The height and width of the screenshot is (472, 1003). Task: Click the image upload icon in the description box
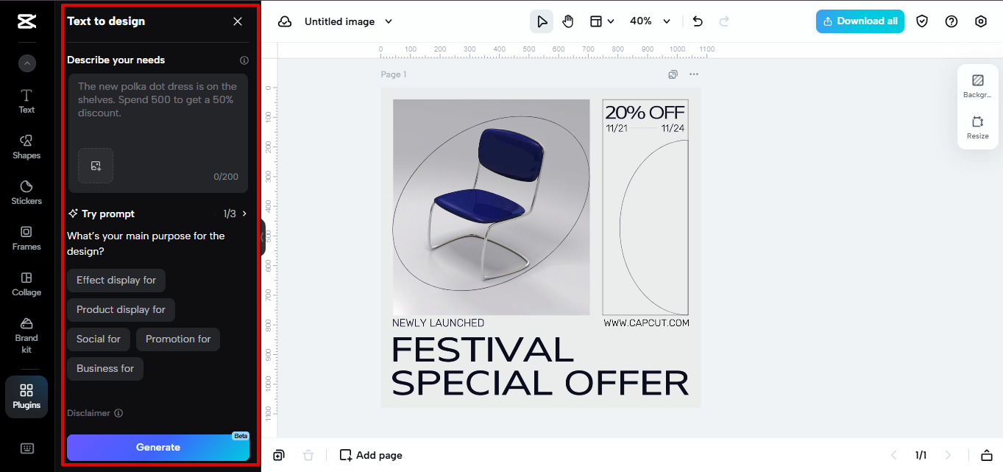point(96,166)
